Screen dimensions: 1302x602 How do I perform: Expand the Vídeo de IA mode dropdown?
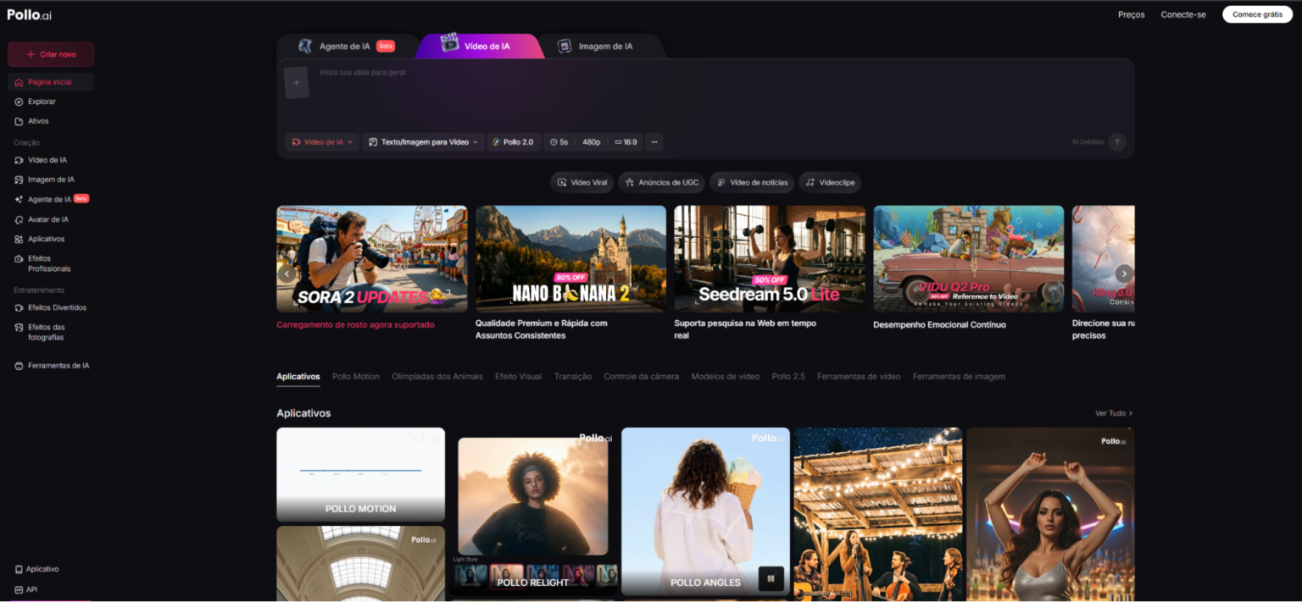[x=322, y=142]
